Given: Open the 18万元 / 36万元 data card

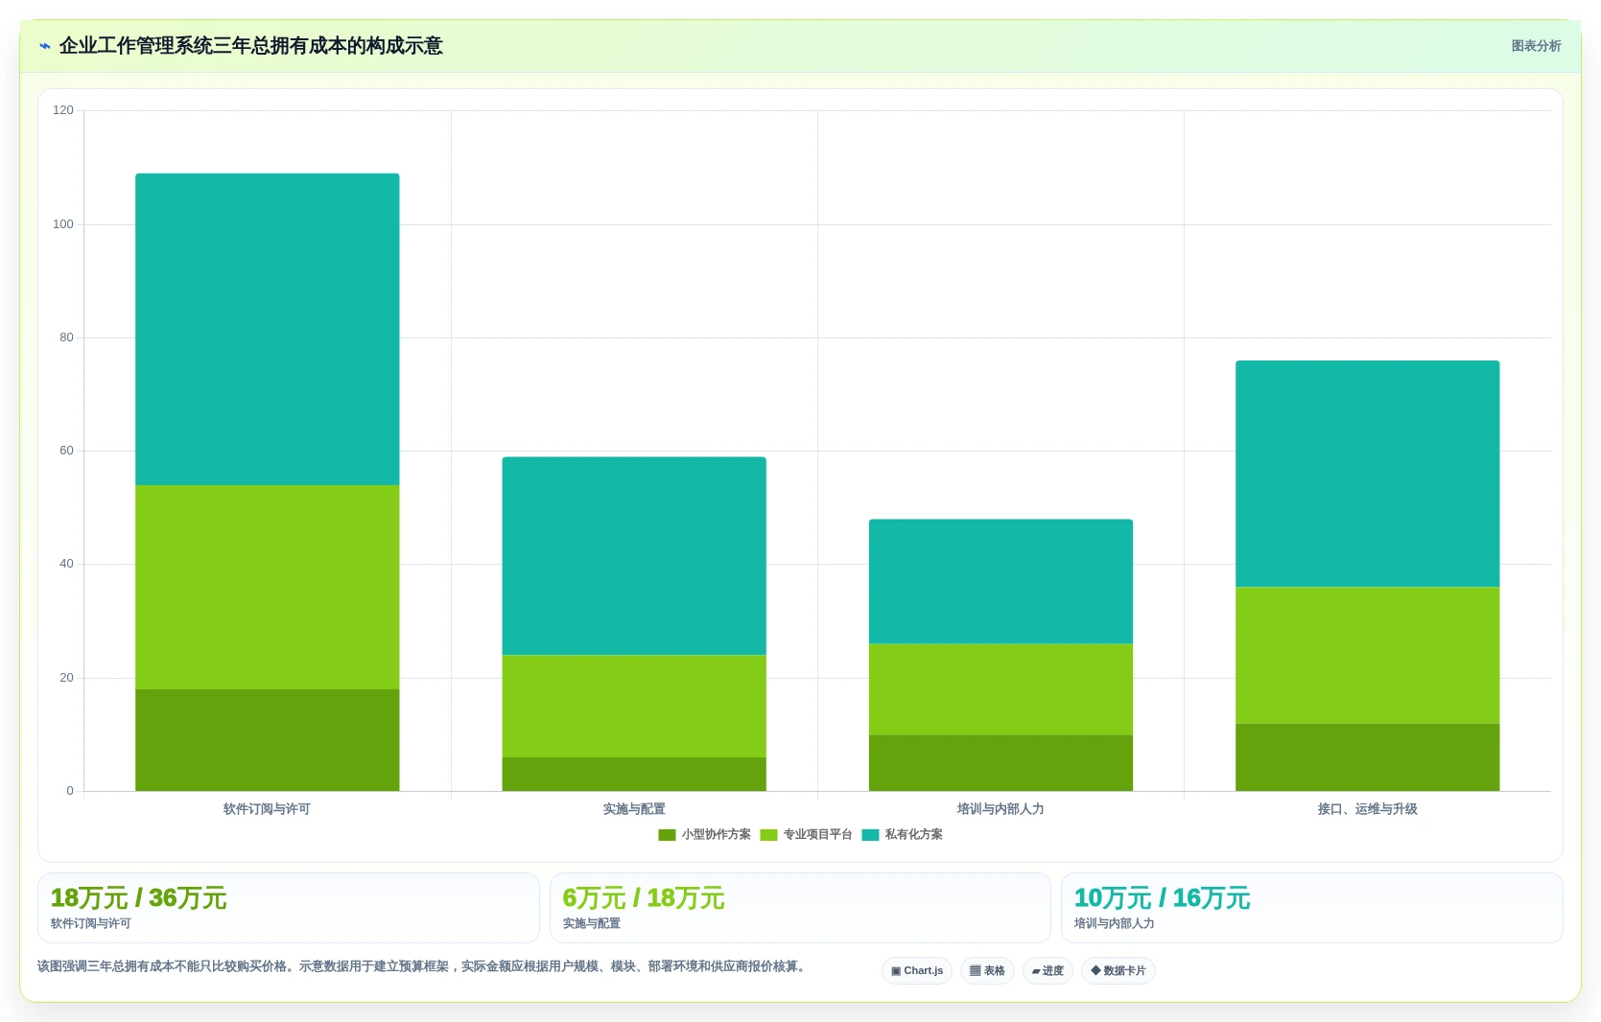Looking at the screenshot, I should pos(289,908).
